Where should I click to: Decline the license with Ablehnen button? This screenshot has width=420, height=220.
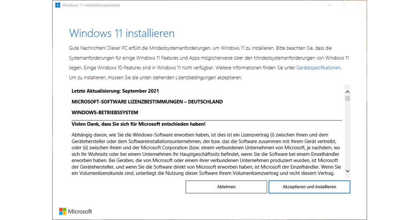226,187
